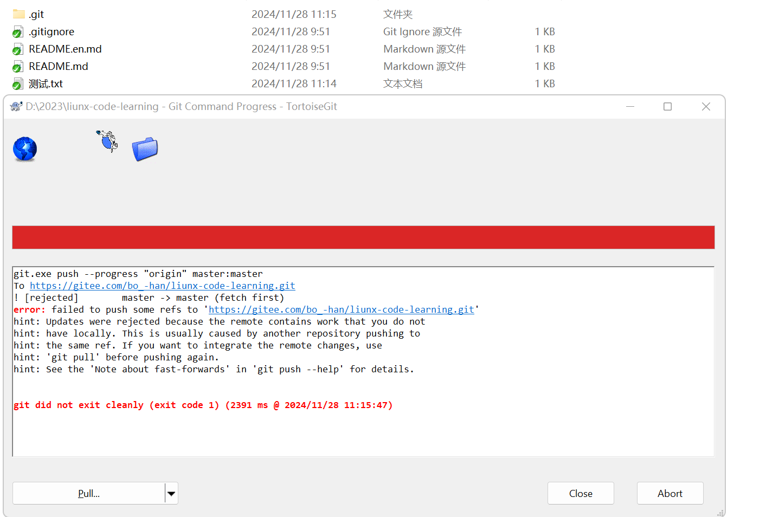
Task: Click the red progress bar
Action: pos(363,237)
